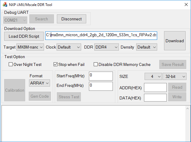Viewport: 191px width, 142px height.
Task: Focus the DATA(HEX) input box
Action: coord(155,98)
